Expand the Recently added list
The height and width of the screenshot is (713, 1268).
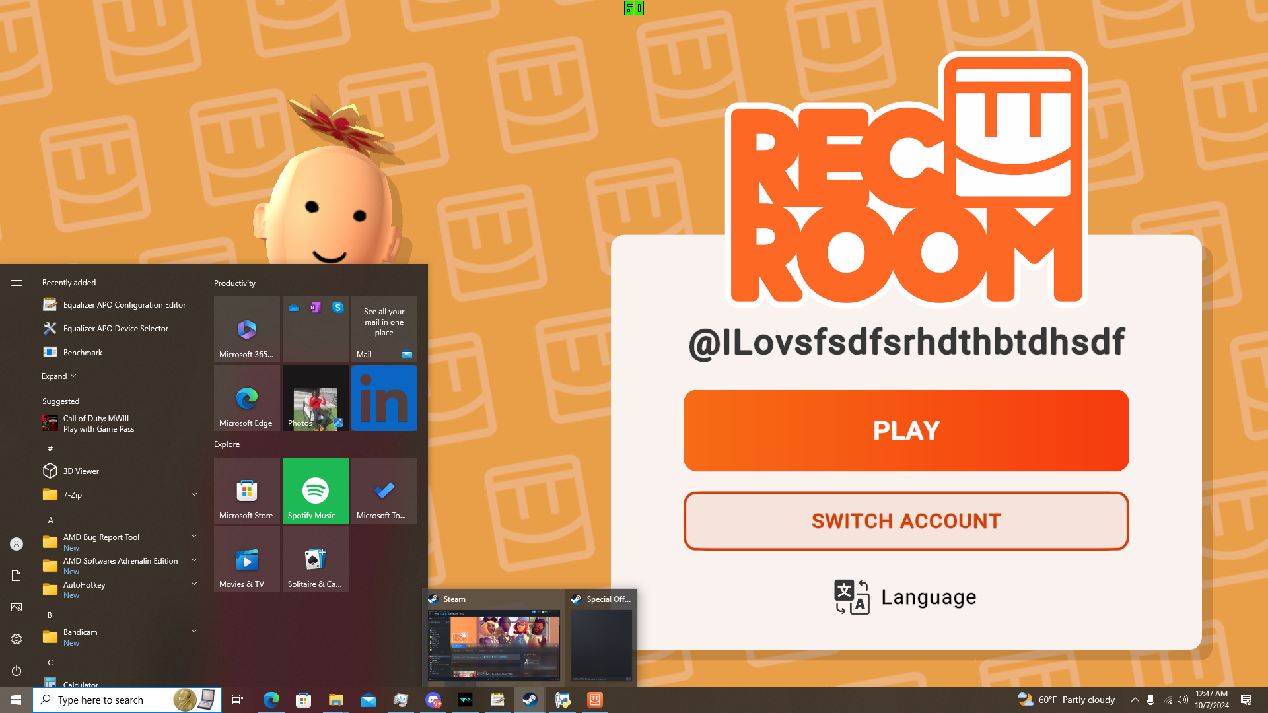(59, 376)
